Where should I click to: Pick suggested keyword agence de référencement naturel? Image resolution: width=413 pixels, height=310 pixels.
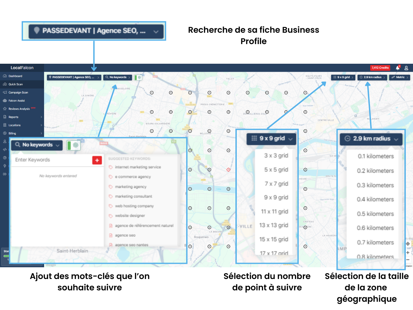(144, 226)
